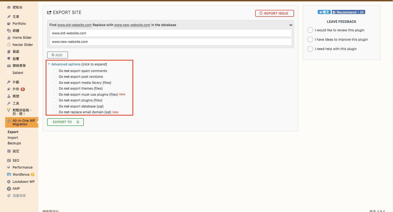Enable Do not export database (sql)
The image size is (393, 212).
(x=55, y=106)
